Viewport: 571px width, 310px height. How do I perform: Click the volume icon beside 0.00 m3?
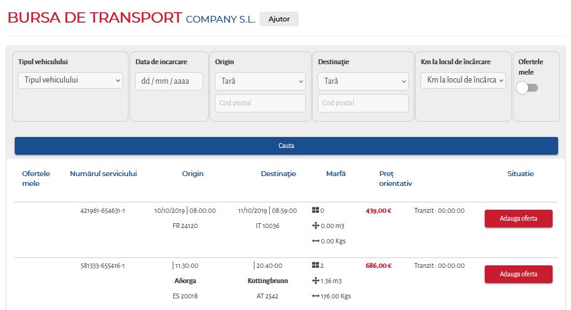[316, 226]
